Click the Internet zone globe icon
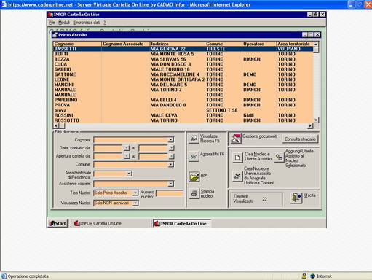Viewport: 372px width, 280px height. [x=312, y=276]
